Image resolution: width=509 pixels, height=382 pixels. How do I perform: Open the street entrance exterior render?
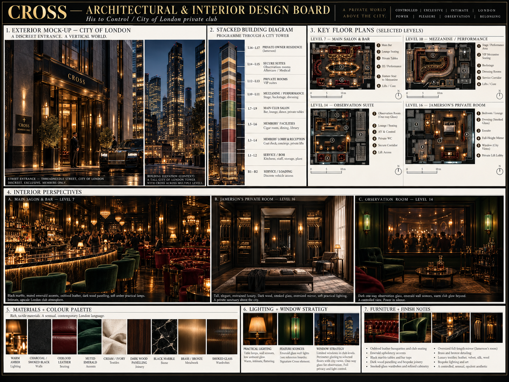pos(74,113)
